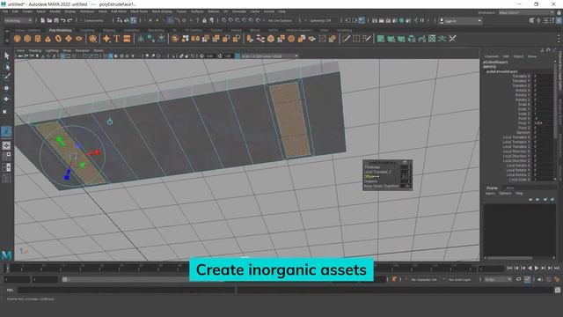The image size is (563, 317).
Task: Open the viewport color space dropdown
Action: point(269,56)
